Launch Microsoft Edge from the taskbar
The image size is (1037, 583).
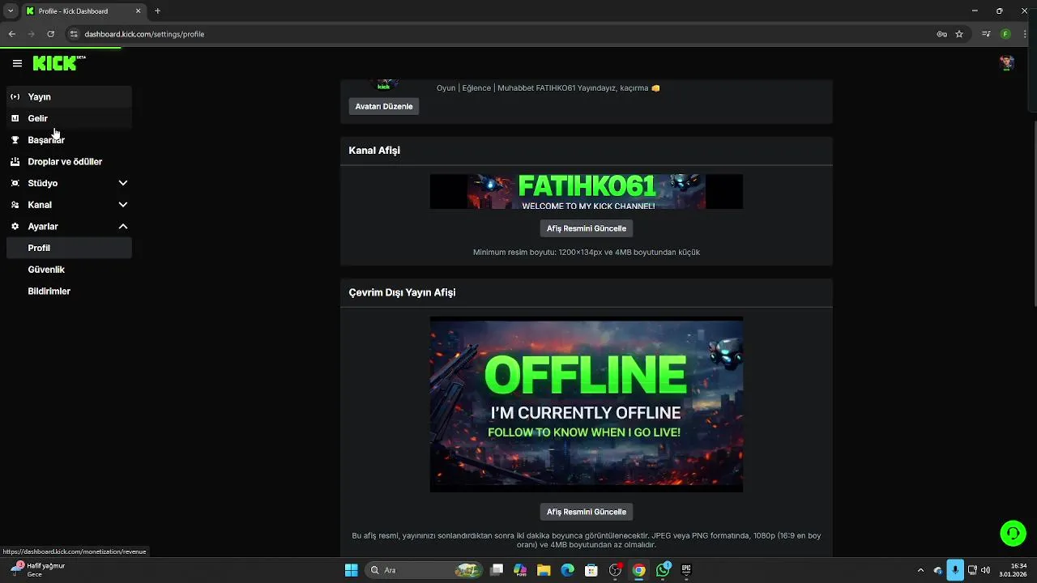(x=567, y=570)
